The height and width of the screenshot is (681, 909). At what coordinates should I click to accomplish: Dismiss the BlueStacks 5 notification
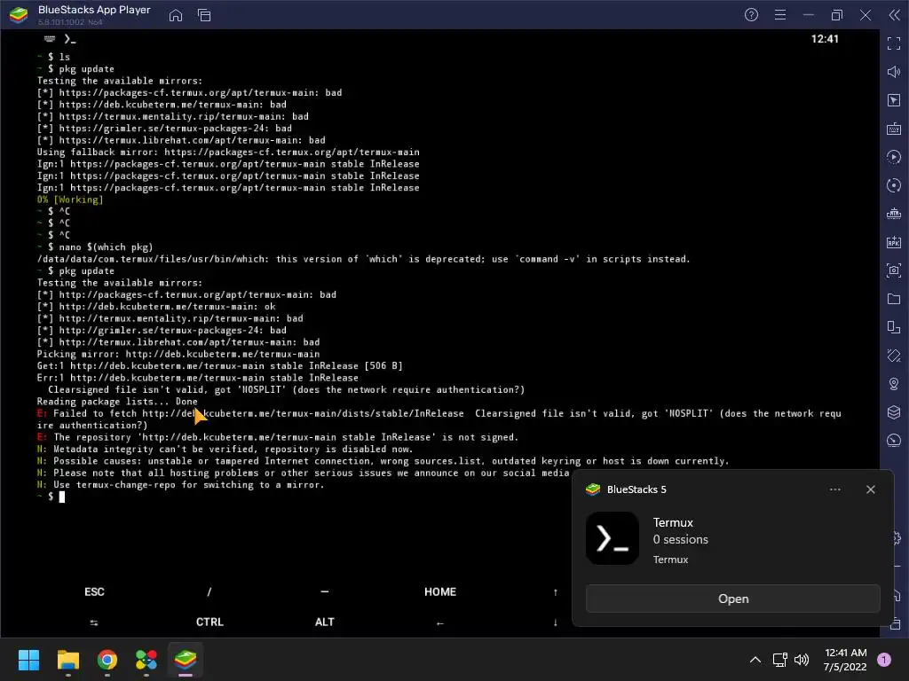coord(871,489)
